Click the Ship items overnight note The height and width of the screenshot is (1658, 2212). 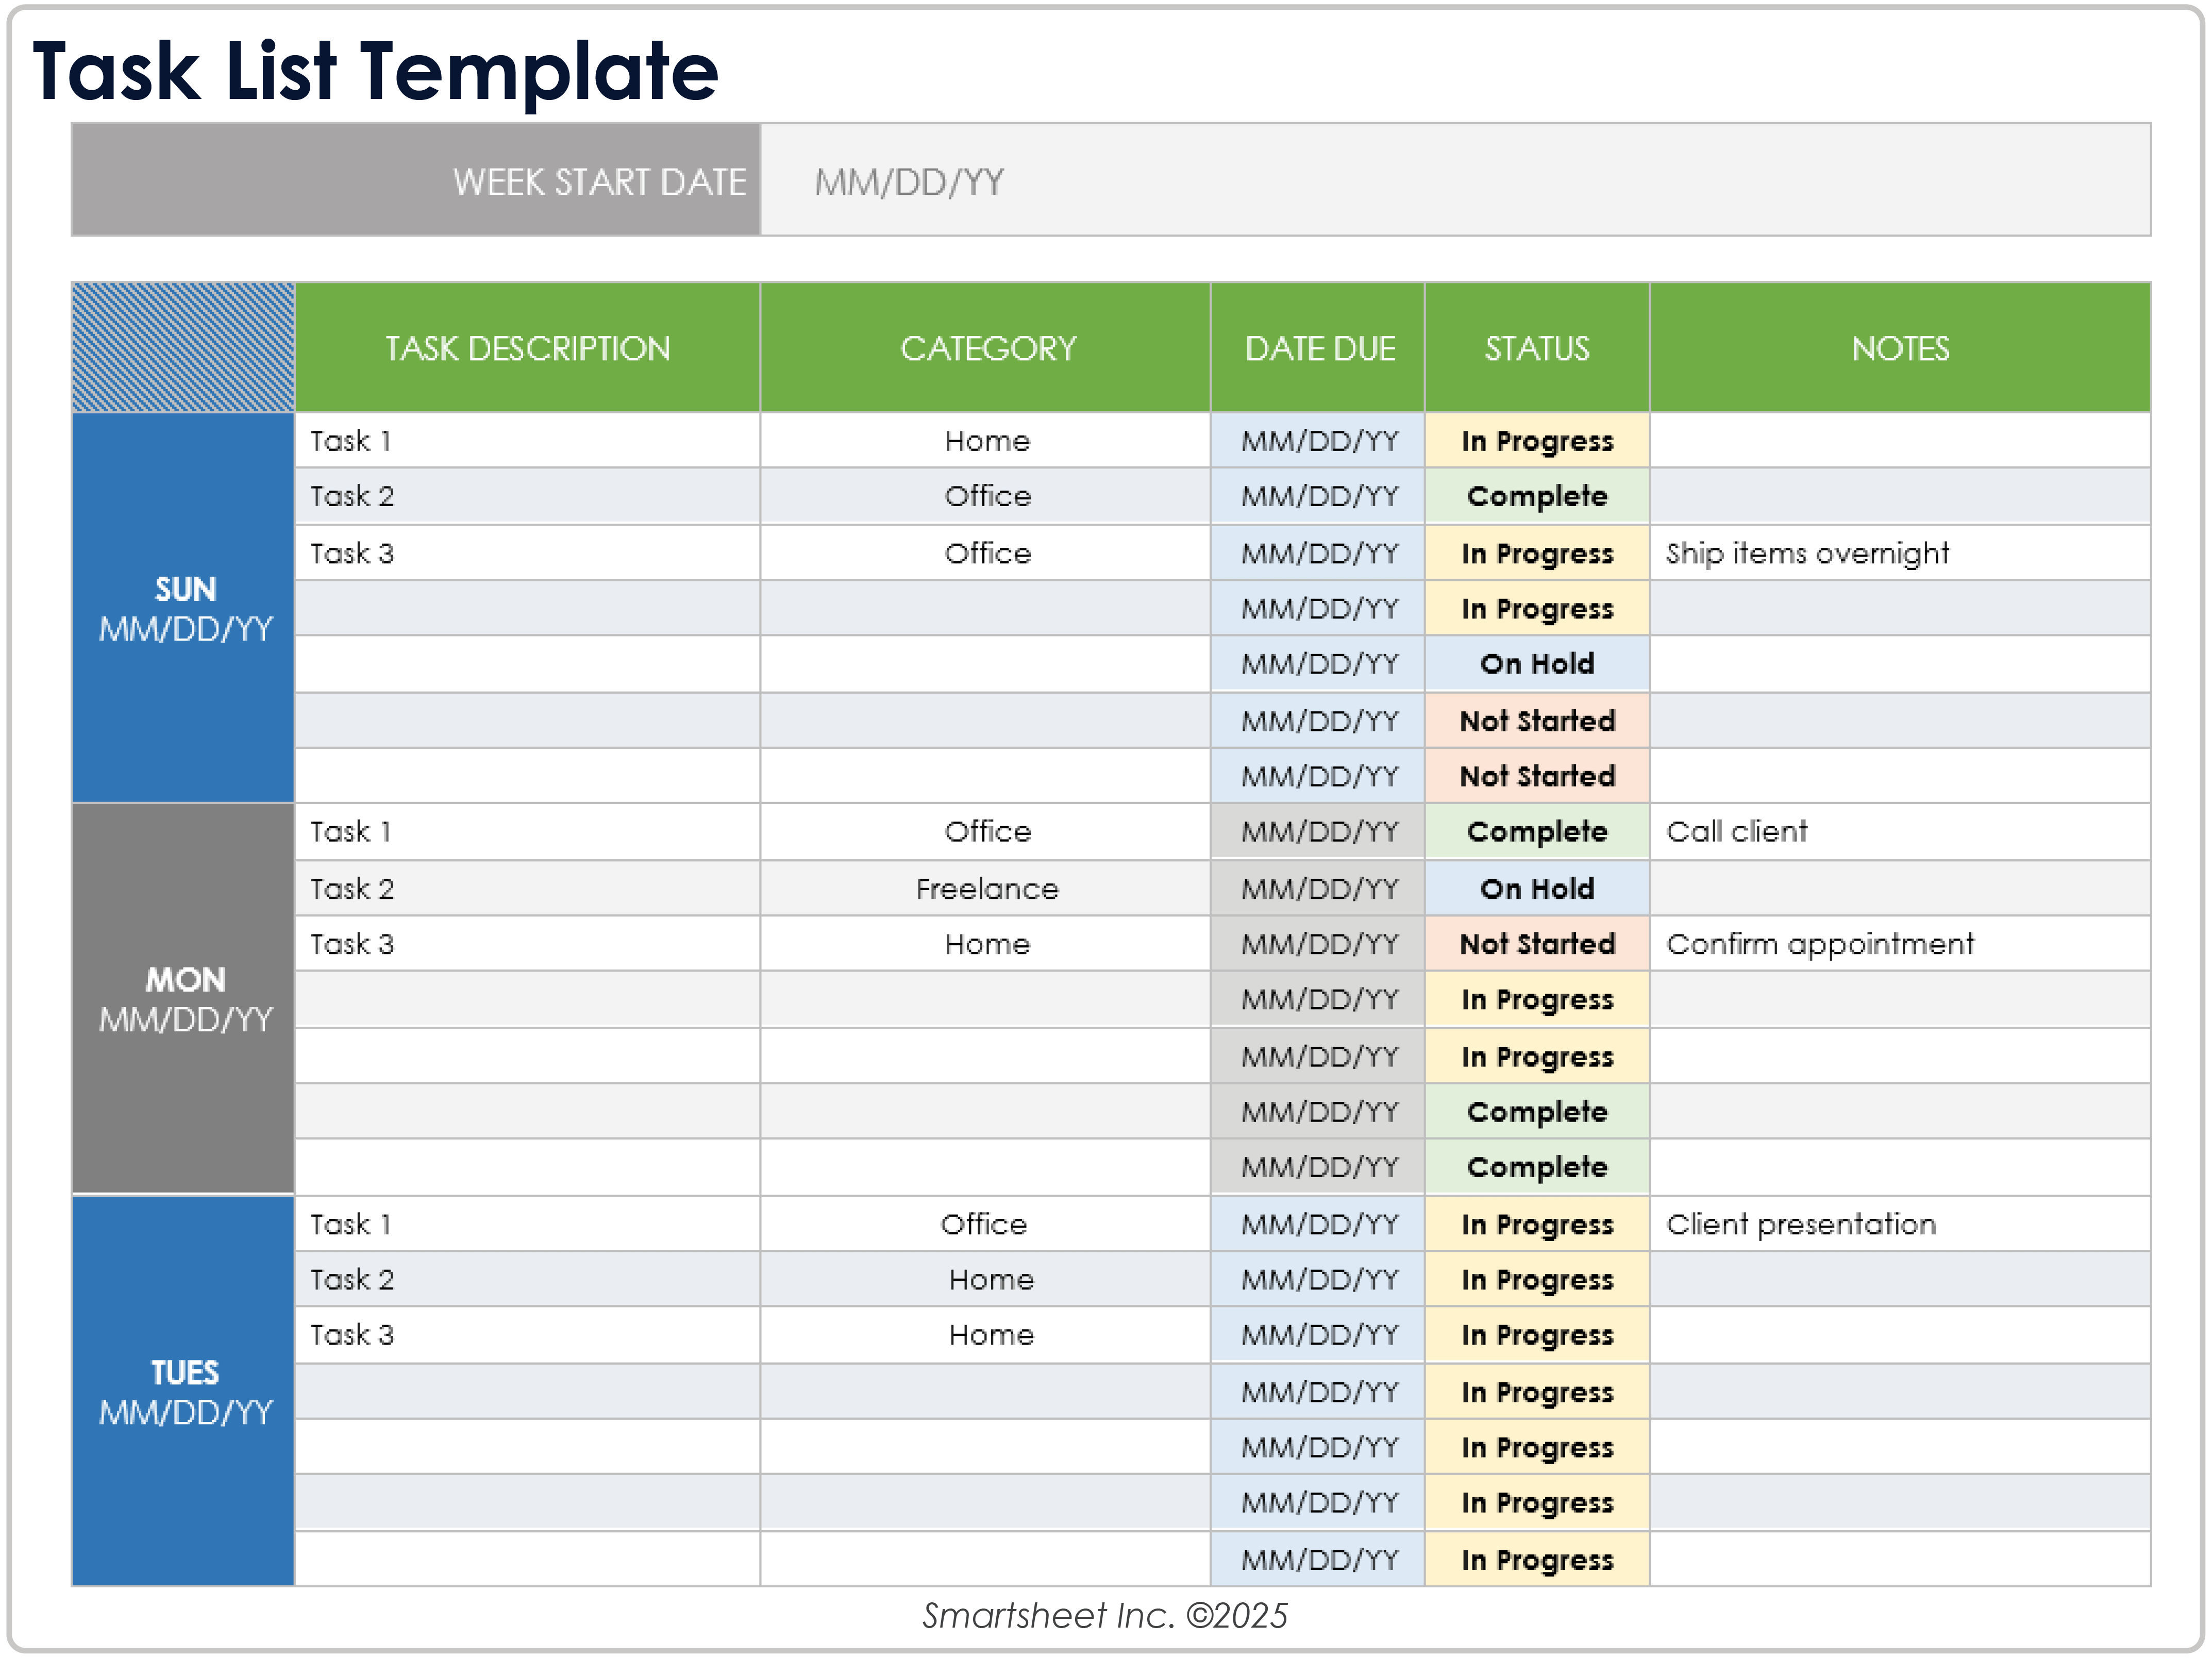click(1806, 553)
